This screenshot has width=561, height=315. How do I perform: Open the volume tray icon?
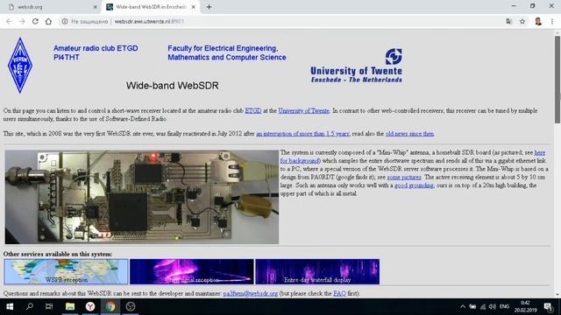(493, 306)
